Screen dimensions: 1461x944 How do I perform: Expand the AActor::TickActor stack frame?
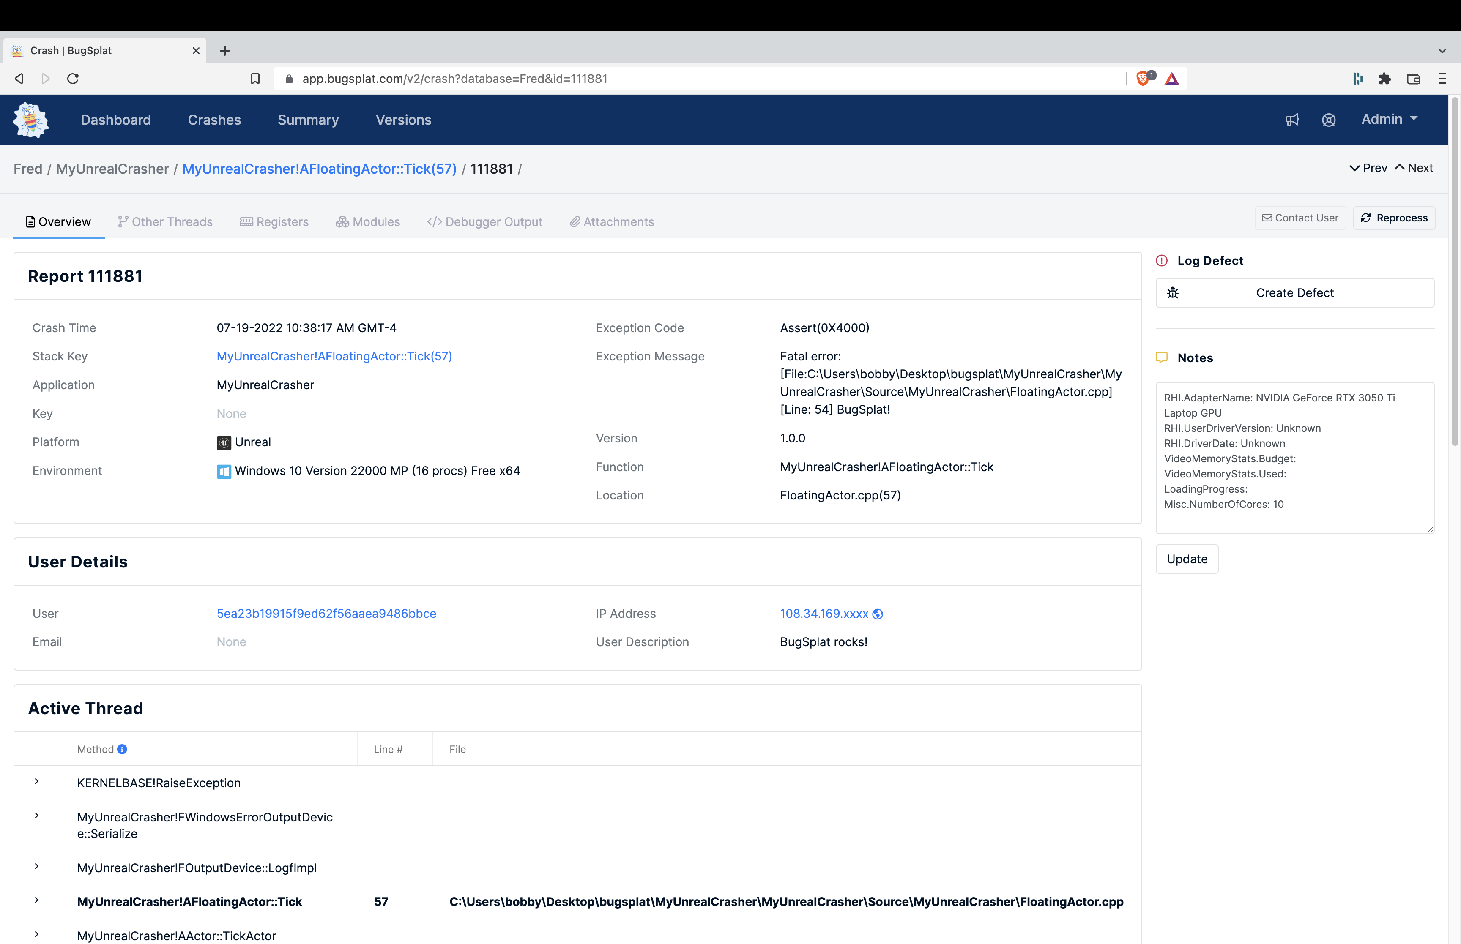[37, 934]
